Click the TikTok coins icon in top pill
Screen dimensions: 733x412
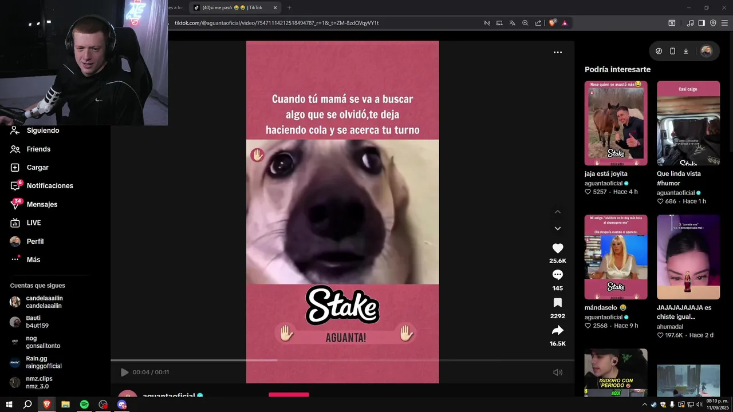pos(659,51)
